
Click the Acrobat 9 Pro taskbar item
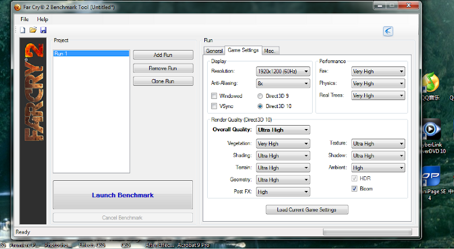(x=194, y=245)
